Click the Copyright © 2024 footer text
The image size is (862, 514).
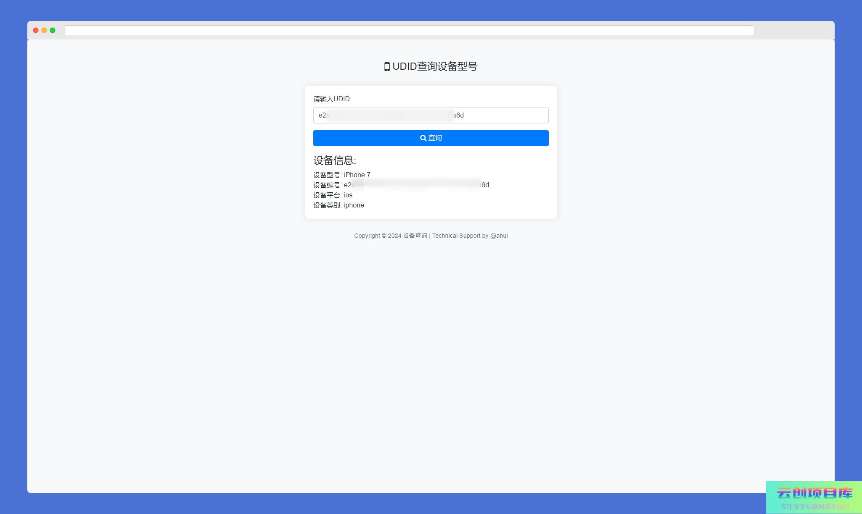377,236
